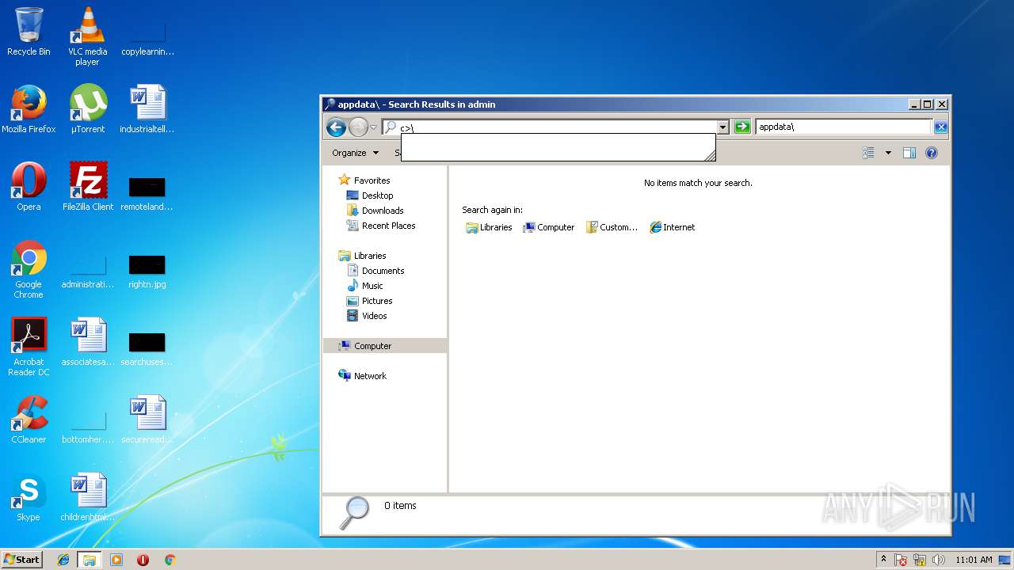Click the Change your view icon
This screenshot has height=570, width=1014.
point(868,153)
